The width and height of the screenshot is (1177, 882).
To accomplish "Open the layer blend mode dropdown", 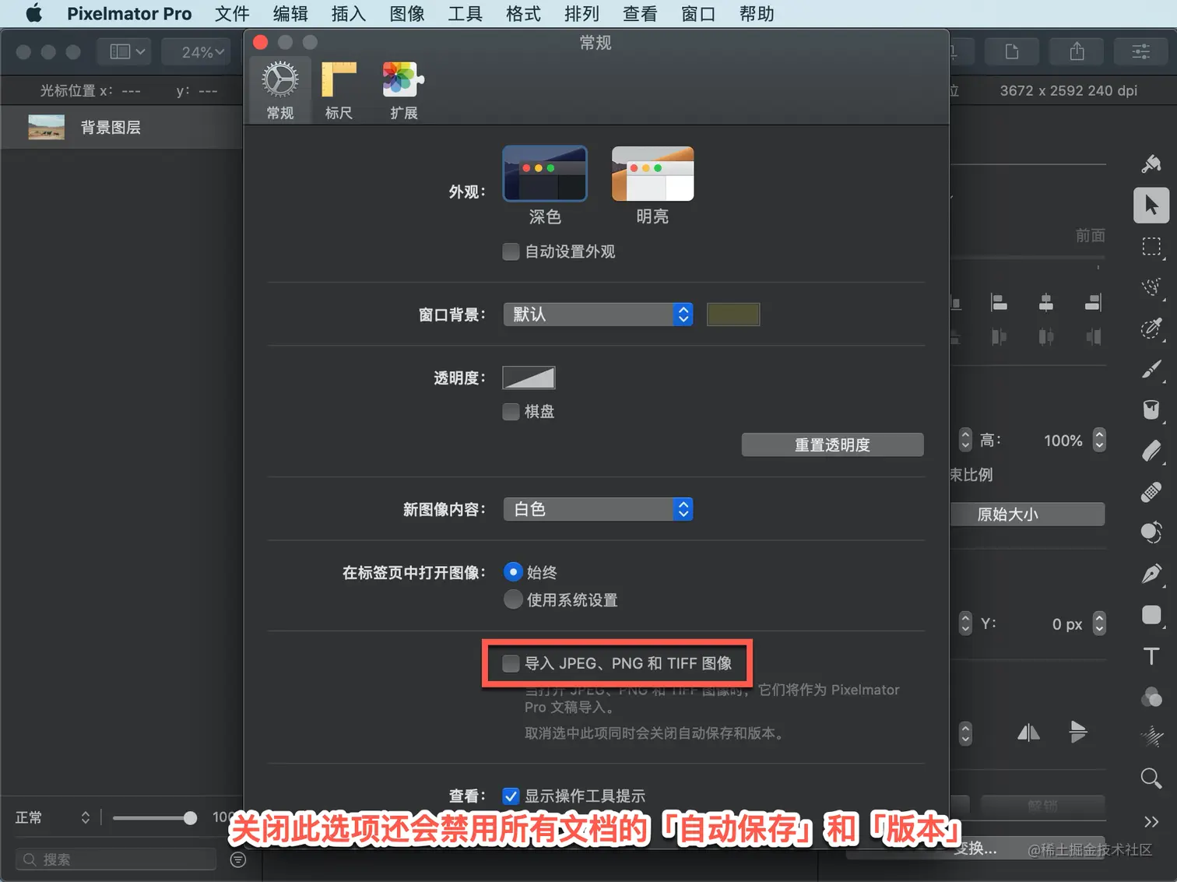I will tap(53, 817).
